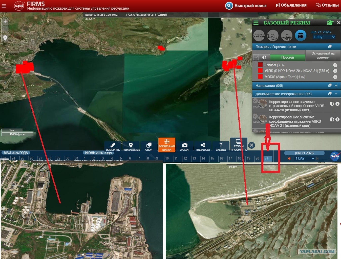Open the 1 day dropdown in panel
The width and height of the screenshot is (341, 259).
coord(324,37)
